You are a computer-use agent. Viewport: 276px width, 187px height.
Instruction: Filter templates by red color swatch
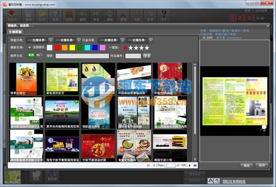click(x=57, y=48)
